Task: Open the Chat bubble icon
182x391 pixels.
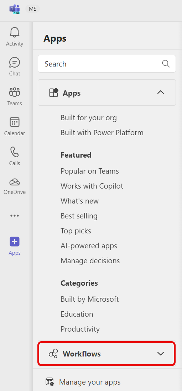Action: 15,62
